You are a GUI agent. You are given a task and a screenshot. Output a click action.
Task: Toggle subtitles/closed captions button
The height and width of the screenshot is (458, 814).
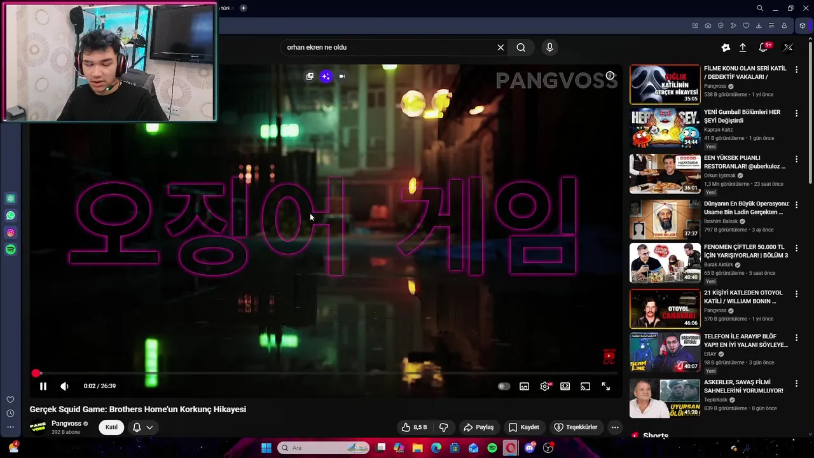[524, 386]
